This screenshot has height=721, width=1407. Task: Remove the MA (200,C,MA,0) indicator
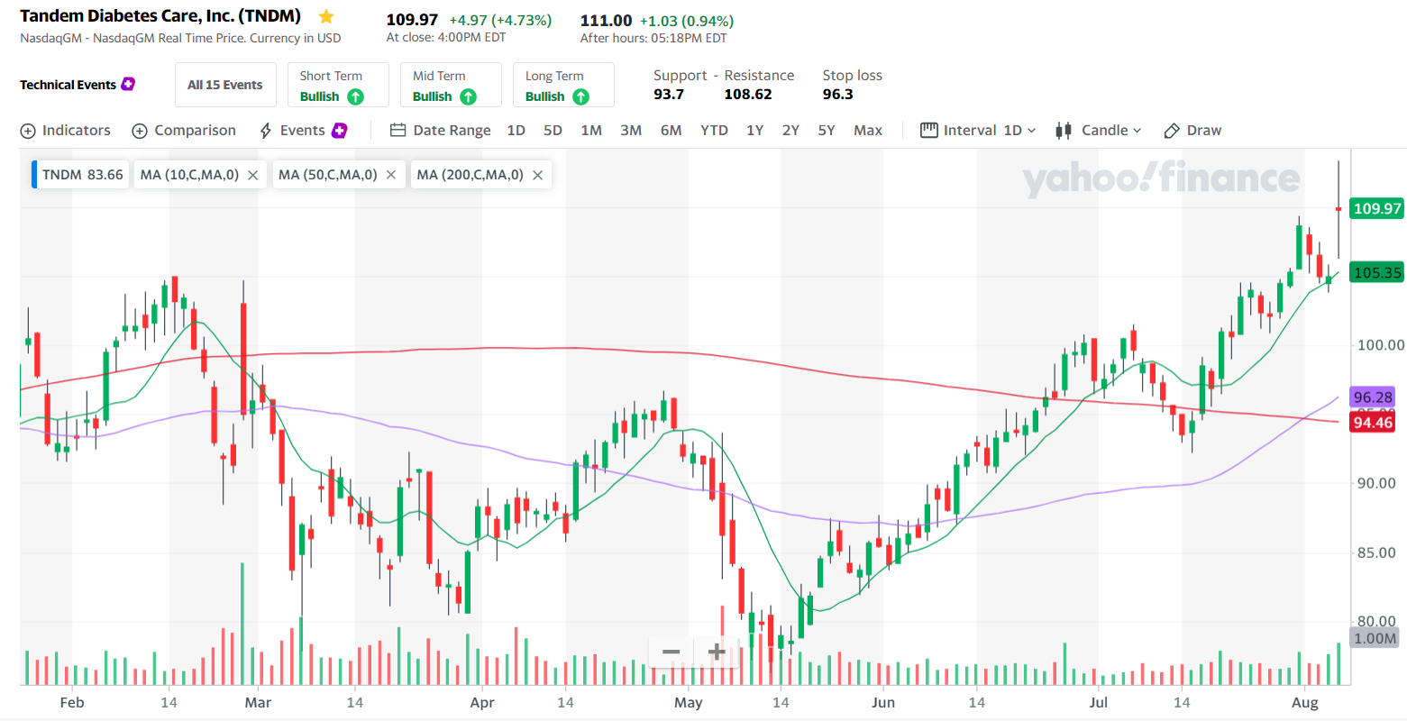pyautogui.click(x=538, y=175)
